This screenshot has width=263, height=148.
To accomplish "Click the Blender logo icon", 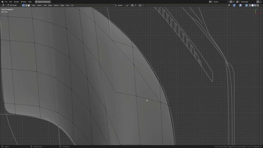I will pyautogui.click(x=2, y=2).
